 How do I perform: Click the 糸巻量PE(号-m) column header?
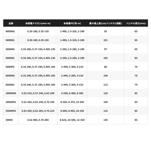pyautogui.click(x=72, y=23)
